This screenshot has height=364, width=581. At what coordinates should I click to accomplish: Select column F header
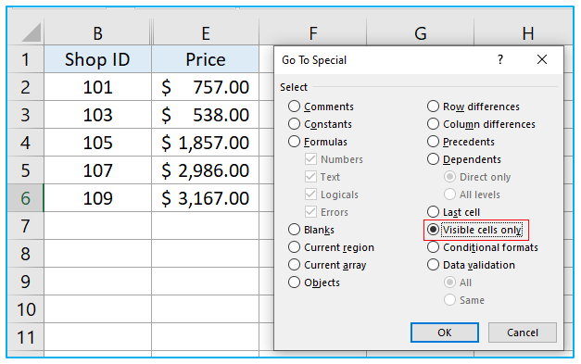click(x=313, y=32)
